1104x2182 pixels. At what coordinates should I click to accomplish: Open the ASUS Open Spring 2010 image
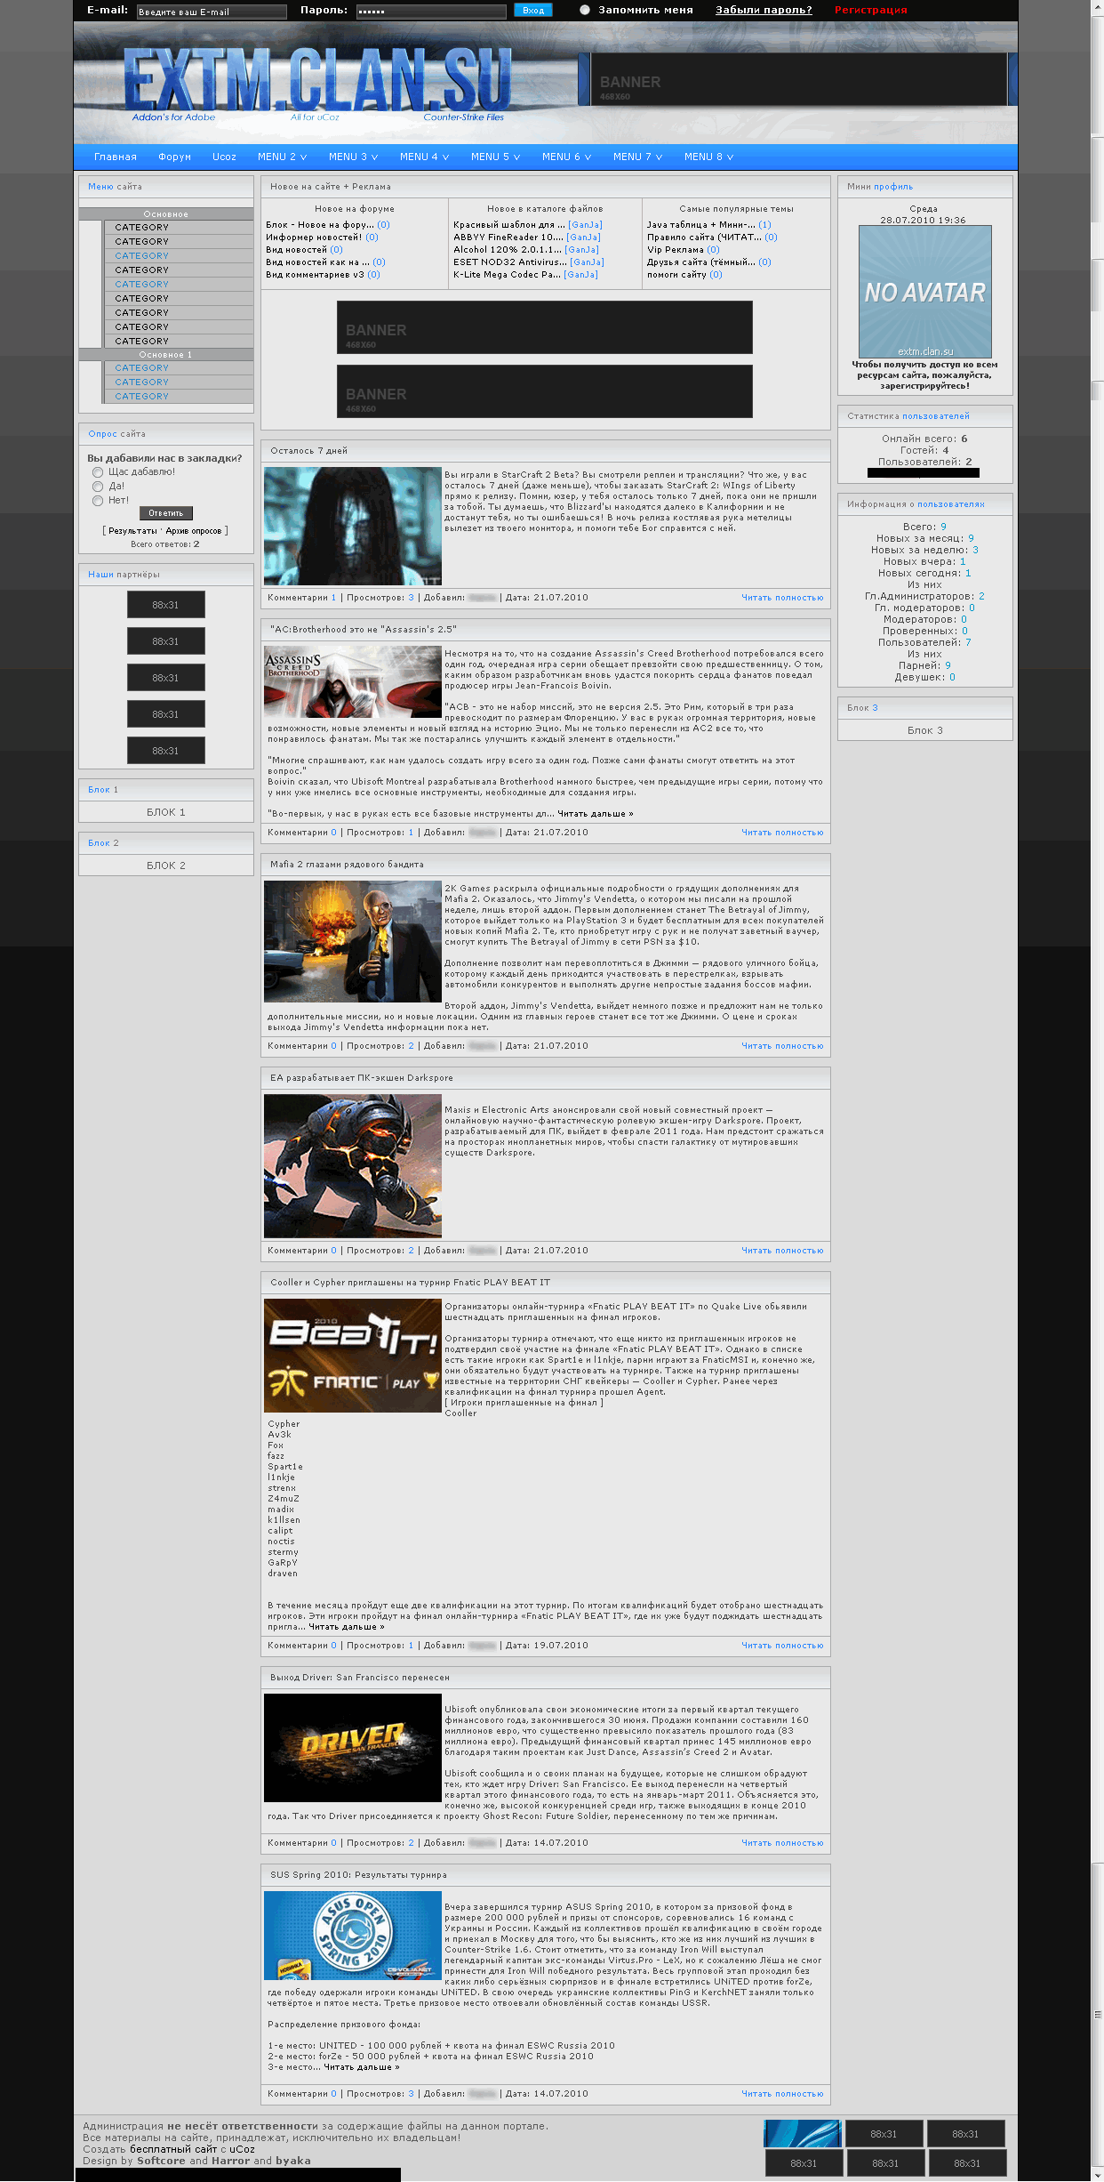[x=353, y=1935]
